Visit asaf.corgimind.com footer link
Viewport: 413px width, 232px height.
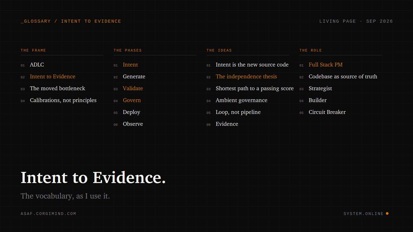48,214
